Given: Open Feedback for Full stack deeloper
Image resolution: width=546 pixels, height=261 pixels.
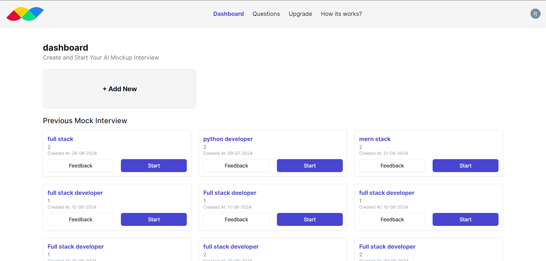Looking at the screenshot, I should click(x=236, y=220).
